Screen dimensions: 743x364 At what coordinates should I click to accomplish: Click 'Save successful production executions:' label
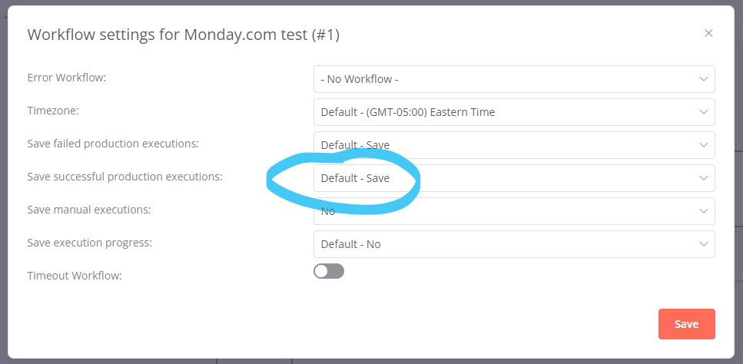124,177
